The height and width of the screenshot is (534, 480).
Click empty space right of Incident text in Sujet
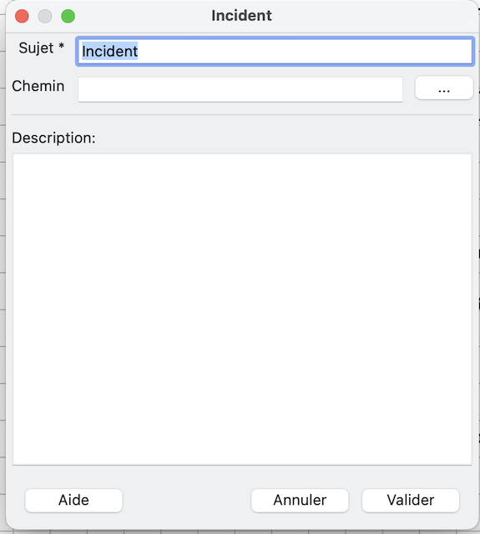coord(303,52)
